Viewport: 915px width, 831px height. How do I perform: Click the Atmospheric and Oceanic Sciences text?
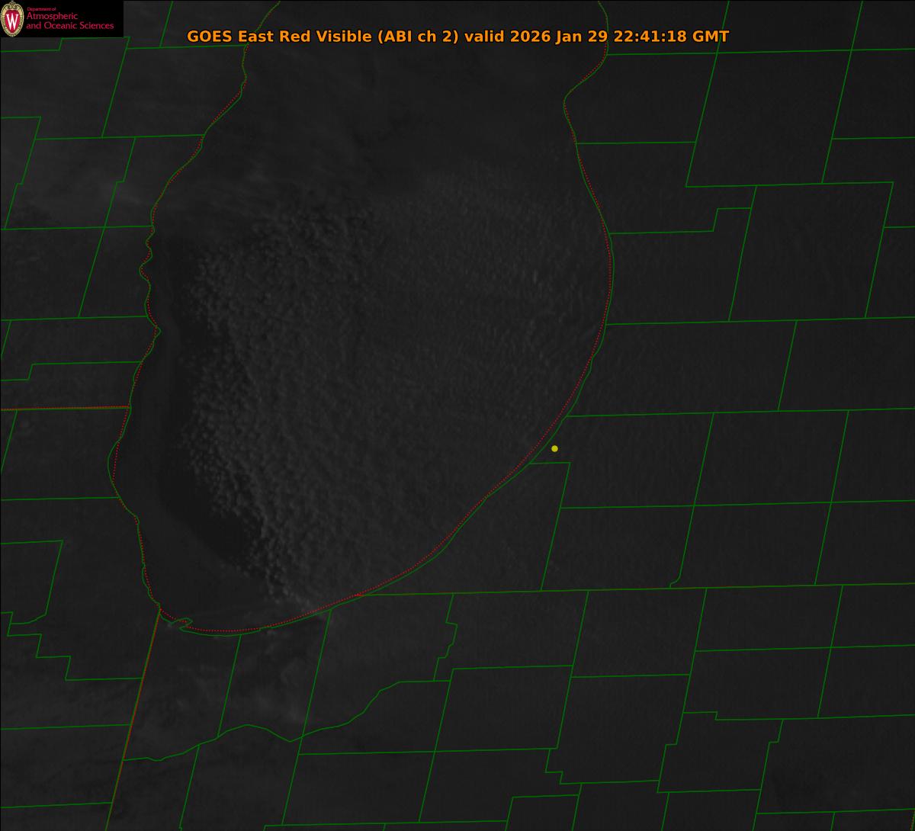click(x=69, y=21)
